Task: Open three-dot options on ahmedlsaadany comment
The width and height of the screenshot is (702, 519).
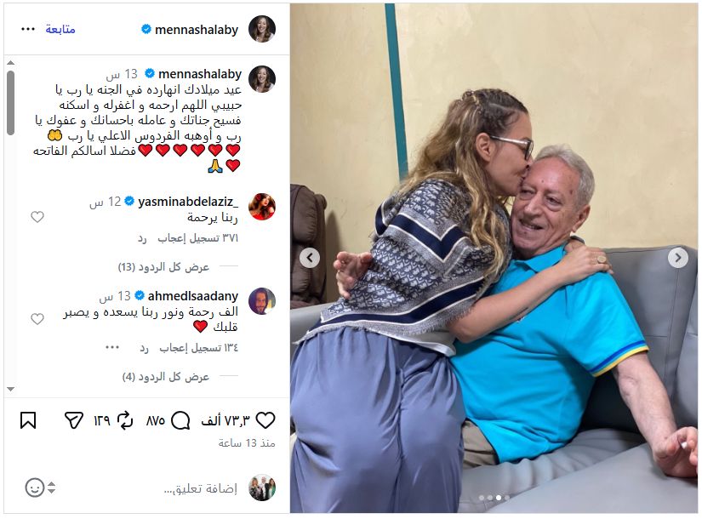Action: (x=112, y=347)
